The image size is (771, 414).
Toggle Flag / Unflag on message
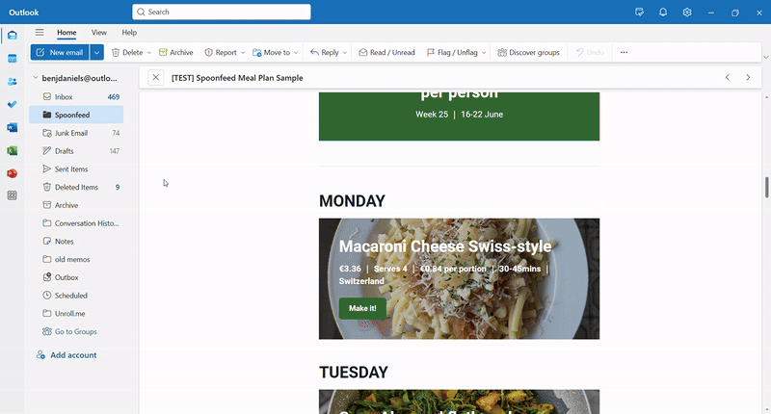(x=452, y=52)
